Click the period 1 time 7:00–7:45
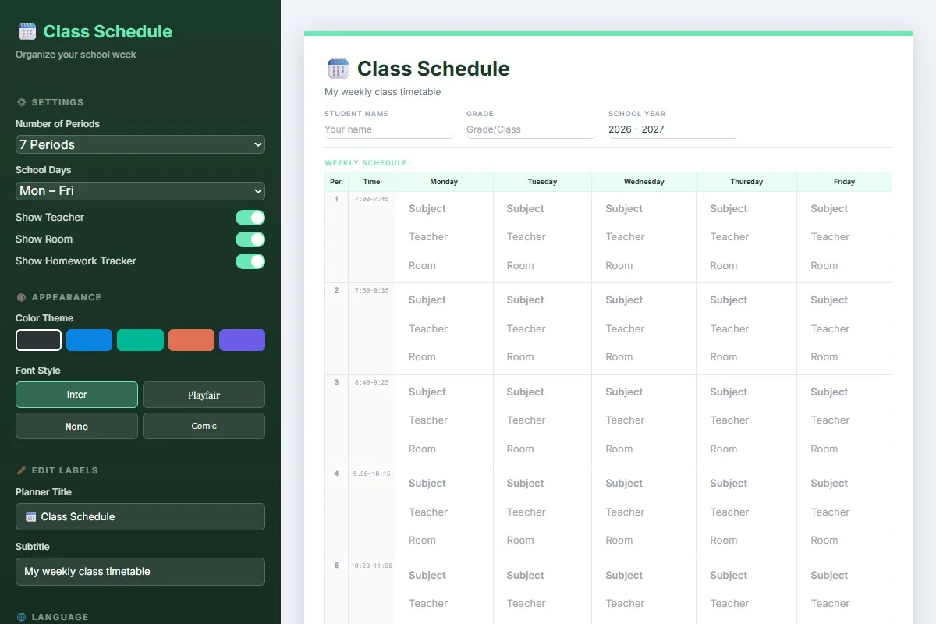 pos(371,199)
